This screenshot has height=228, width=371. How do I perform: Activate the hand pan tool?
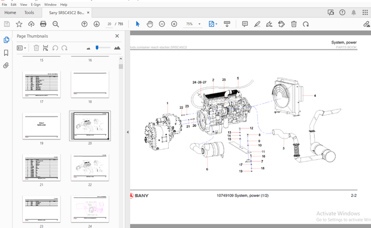pos(150,24)
